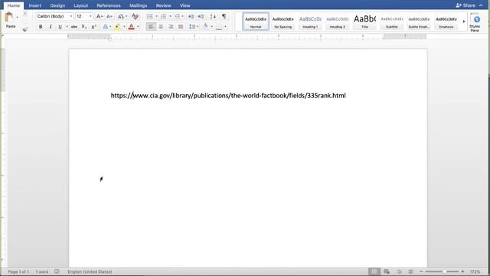Toggle show paragraph marks

click(x=224, y=16)
